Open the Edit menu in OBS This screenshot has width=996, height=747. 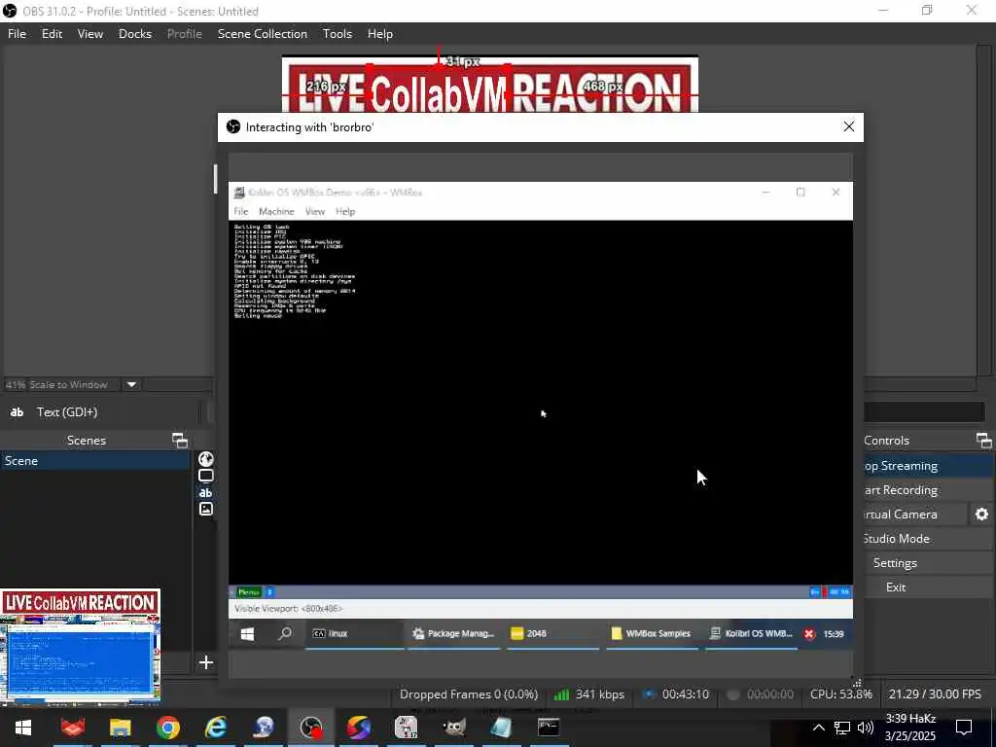point(52,34)
